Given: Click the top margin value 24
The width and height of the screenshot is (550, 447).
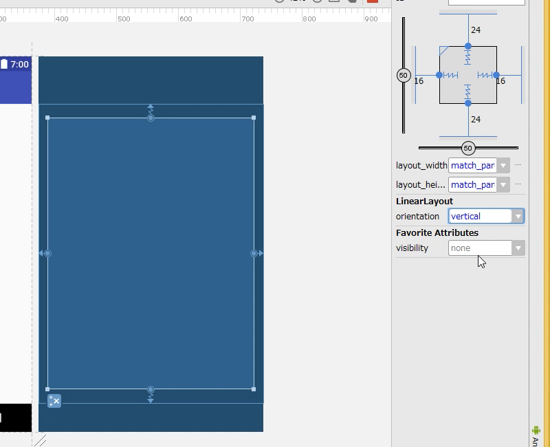Looking at the screenshot, I should [476, 30].
